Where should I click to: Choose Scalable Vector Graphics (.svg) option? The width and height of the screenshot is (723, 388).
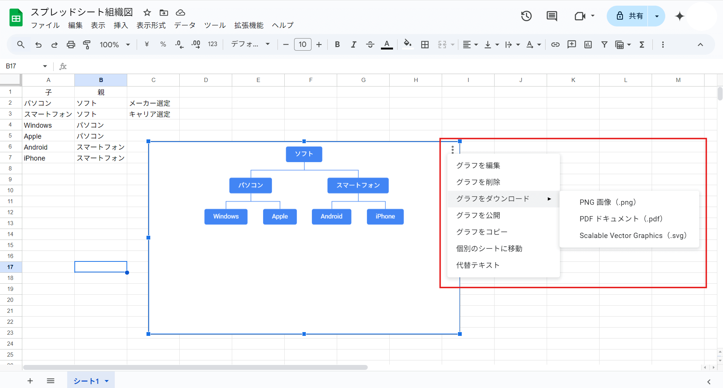(x=629, y=235)
